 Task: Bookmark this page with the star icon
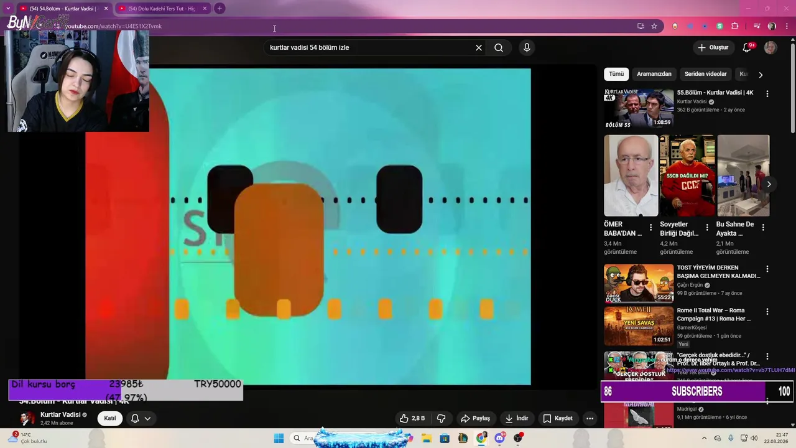(654, 26)
